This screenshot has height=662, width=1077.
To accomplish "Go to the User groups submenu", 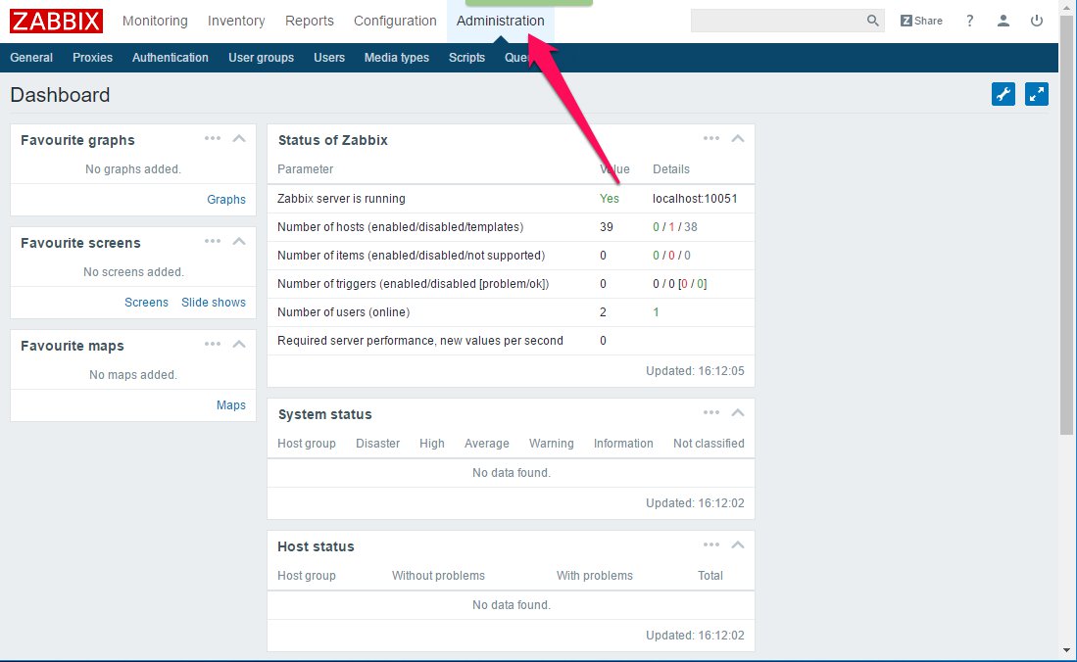I will (261, 58).
